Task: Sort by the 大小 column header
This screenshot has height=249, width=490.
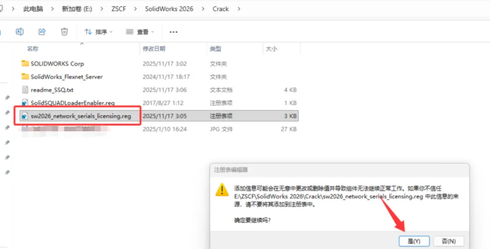Action: click(x=271, y=49)
